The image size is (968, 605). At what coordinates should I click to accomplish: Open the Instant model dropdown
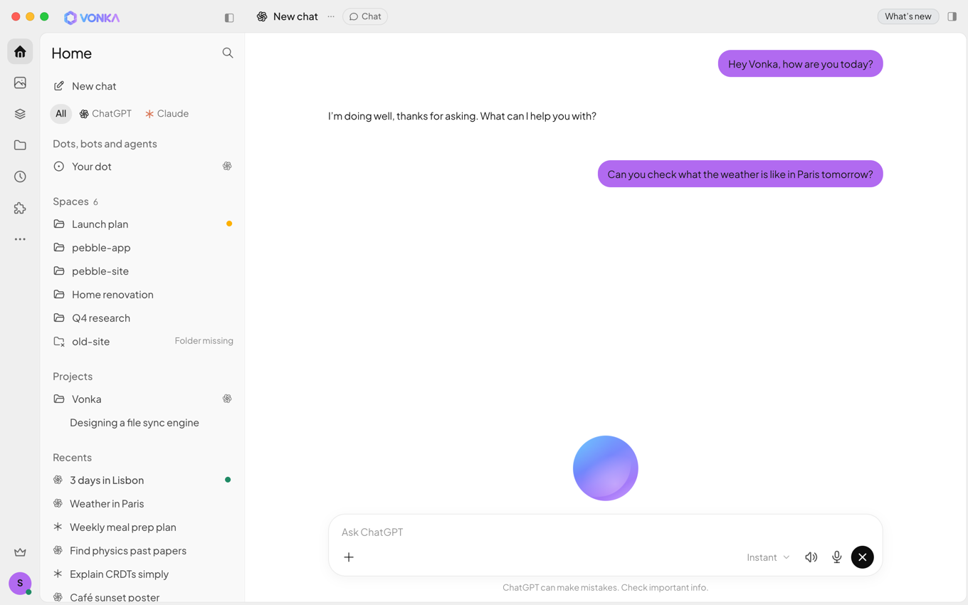(x=768, y=557)
